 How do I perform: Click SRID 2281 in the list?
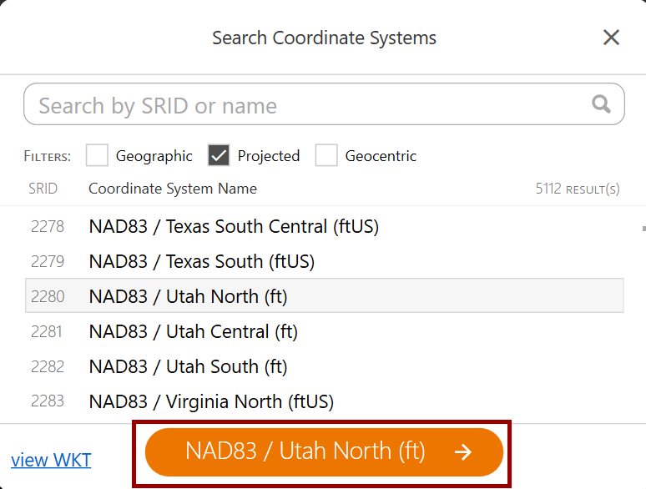point(47,331)
